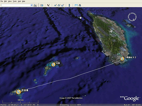Open the Edit menu
The width and height of the screenshot is (142, 106).
pos(5,1)
